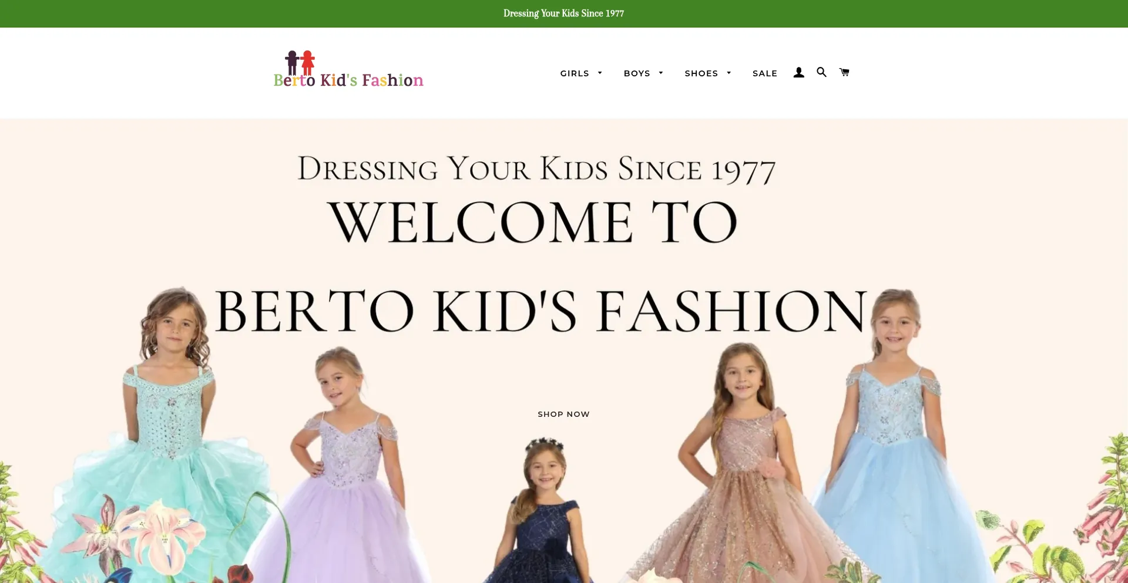Screen dimensions: 1128x583
Task: Open the account login icon
Action: [798, 73]
